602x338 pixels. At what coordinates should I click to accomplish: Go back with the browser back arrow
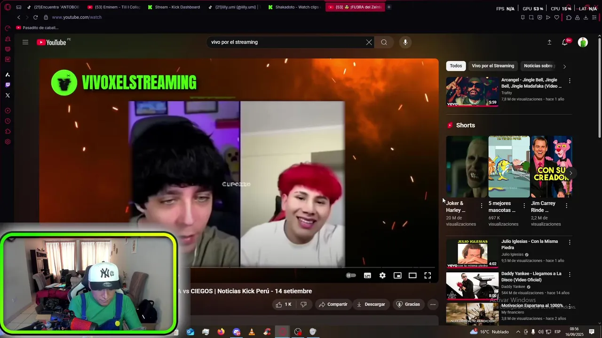click(19, 17)
